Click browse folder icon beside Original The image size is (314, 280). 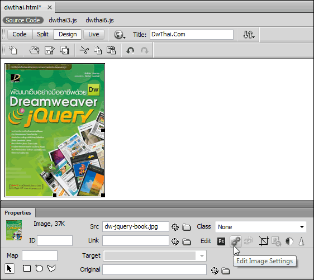(226, 271)
